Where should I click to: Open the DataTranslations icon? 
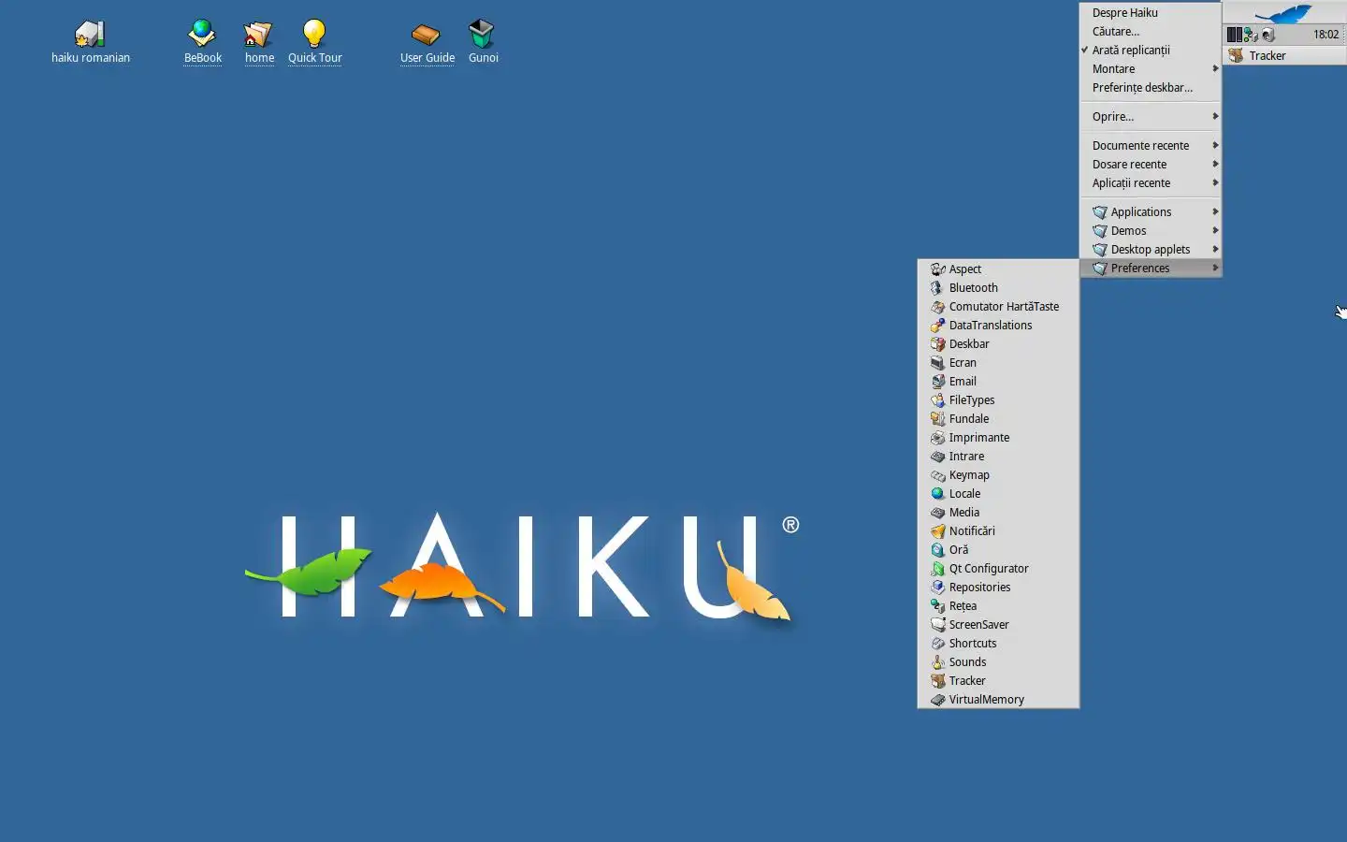pos(937,326)
